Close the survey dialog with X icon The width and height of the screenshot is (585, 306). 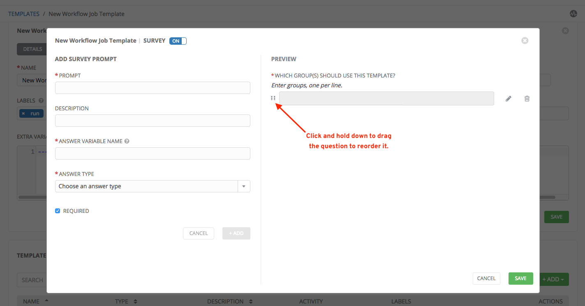pos(525,41)
